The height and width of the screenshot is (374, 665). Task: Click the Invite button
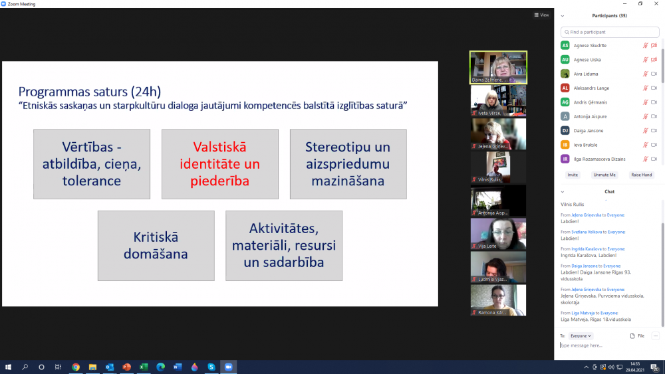tap(572, 175)
